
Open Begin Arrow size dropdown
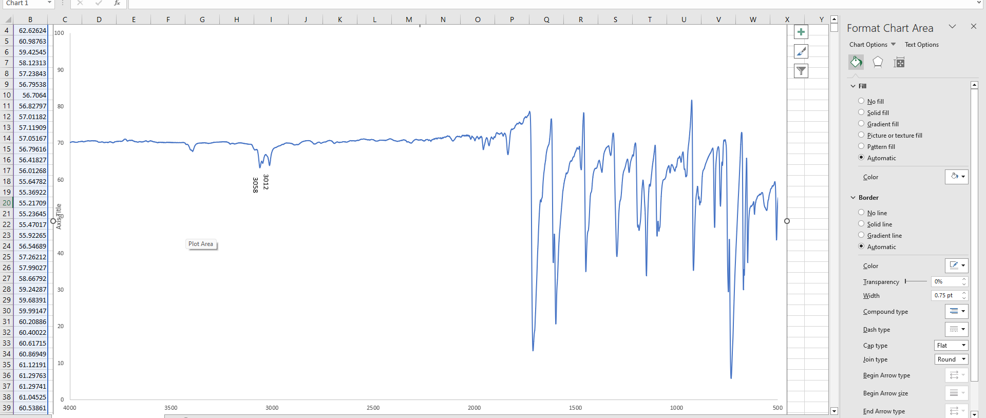(x=956, y=393)
